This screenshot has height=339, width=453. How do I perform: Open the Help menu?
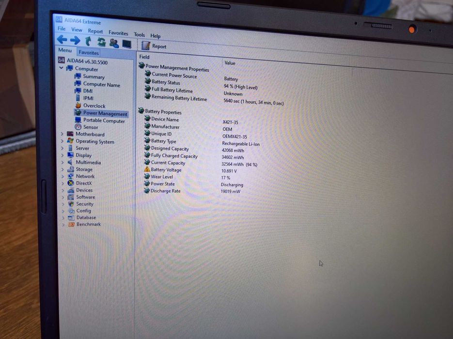click(155, 36)
